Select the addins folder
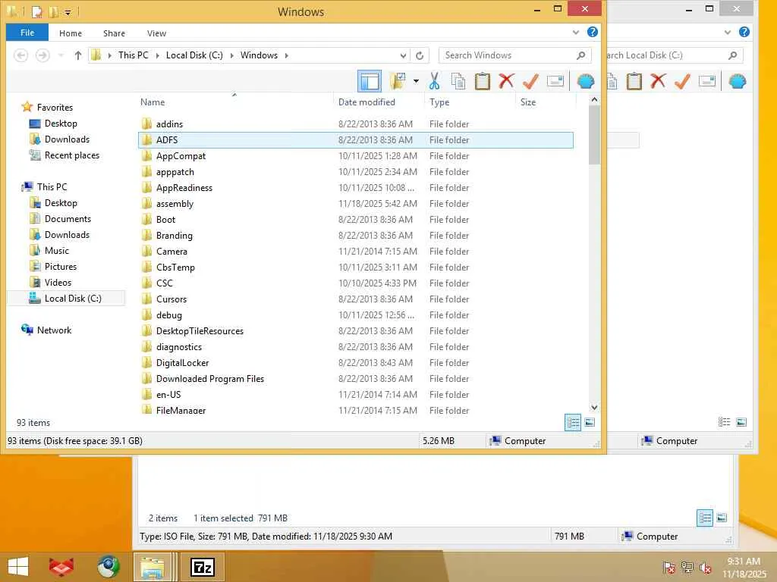This screenshot has height=582, width=777. point(356,124)
